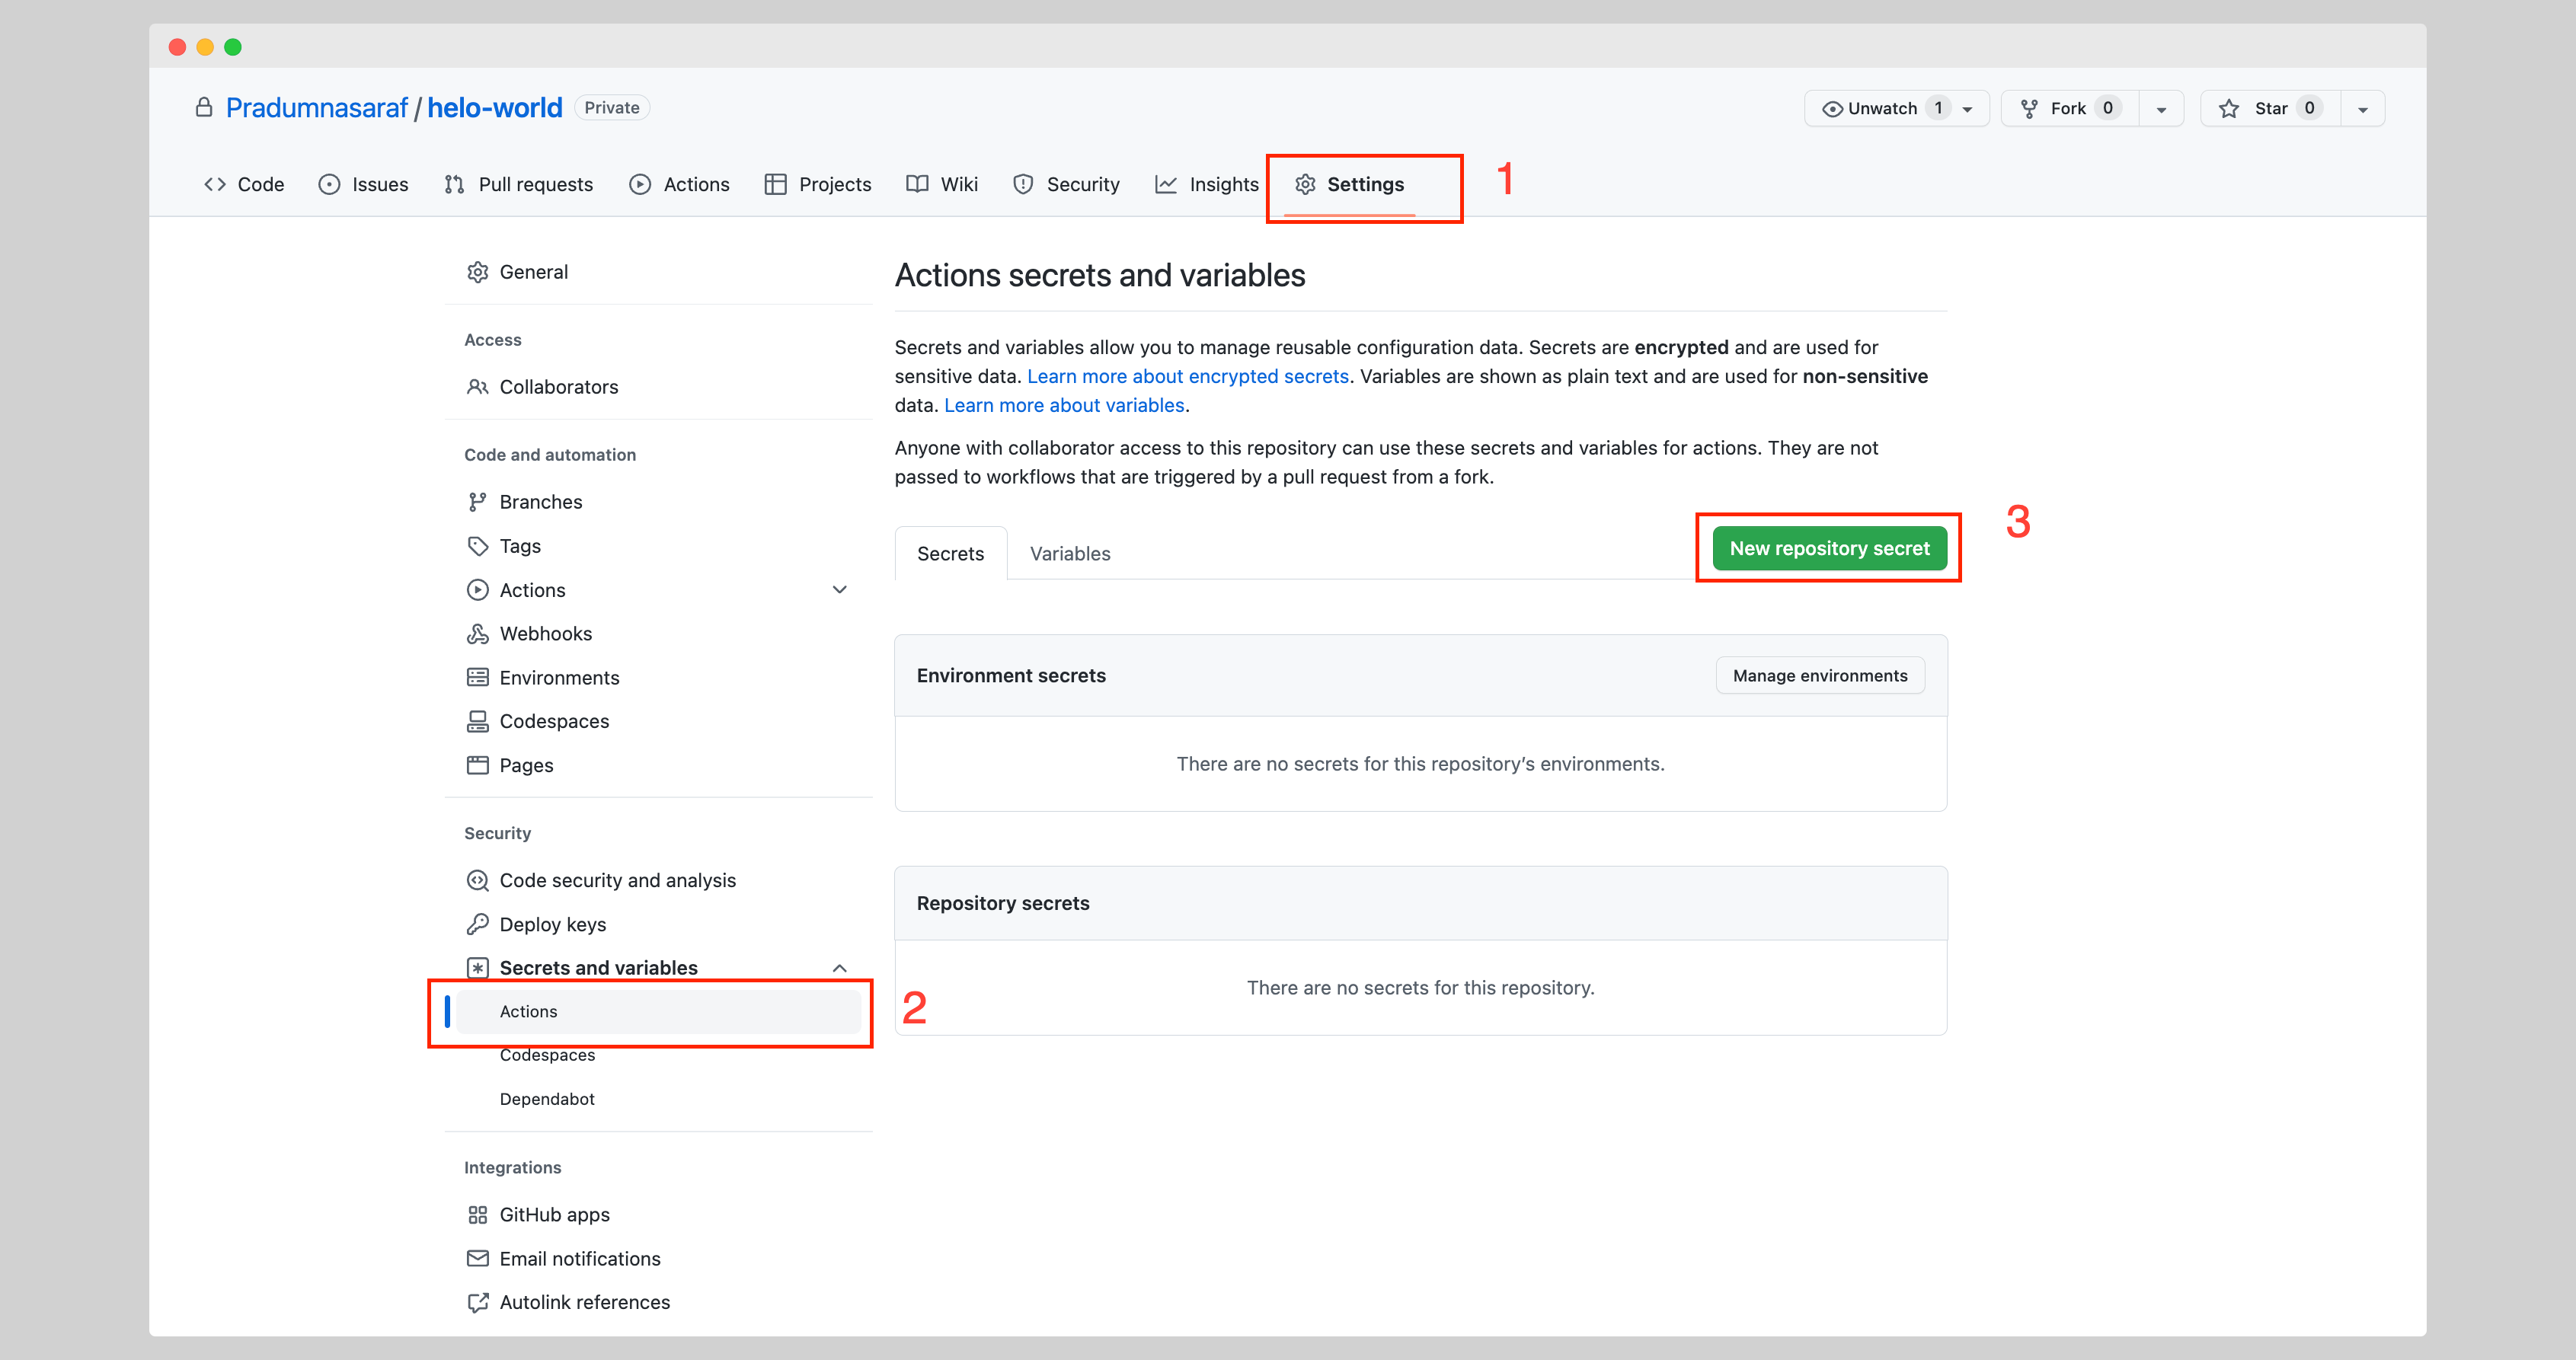Click the Star button
This screenshot has height=1360, width=2576.
click(2268, 108)
